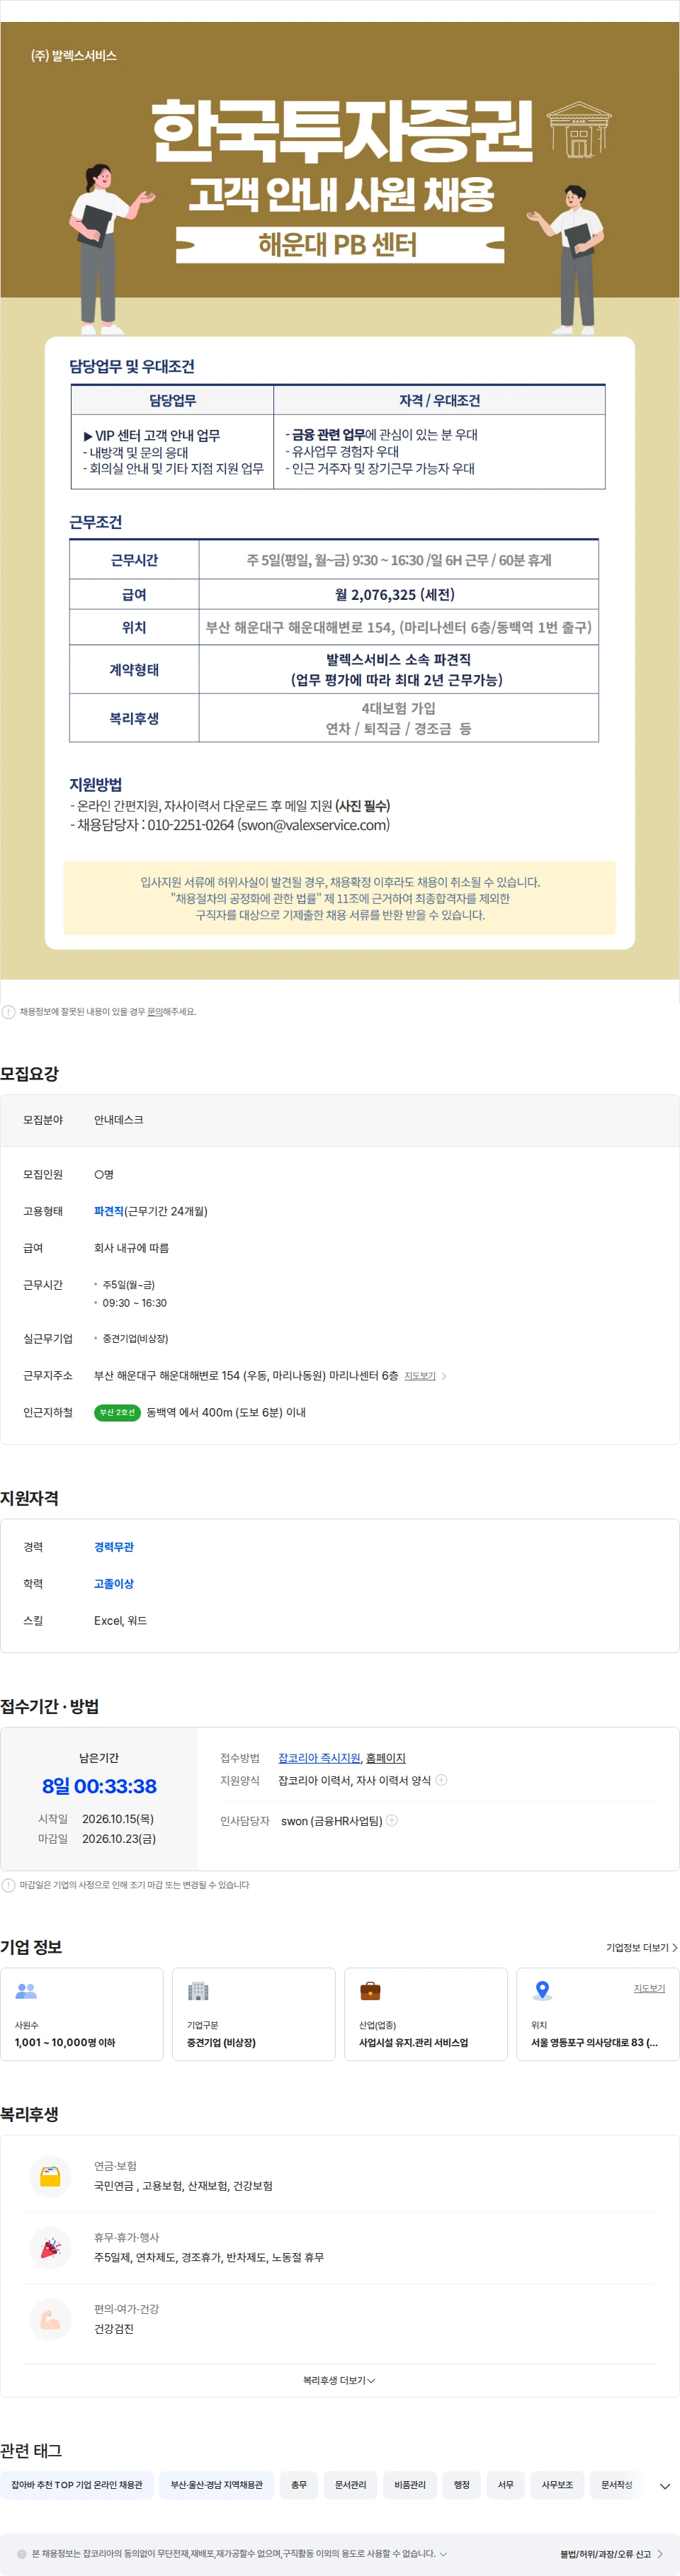Screen dimensions: 680x2576
Task: Expand the plus icon next to 인사담당자 swon
Action: click(x=392, y=1820)
